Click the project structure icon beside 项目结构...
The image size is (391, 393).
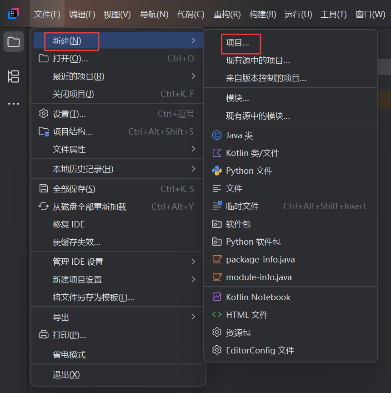[x=44, y=131]
